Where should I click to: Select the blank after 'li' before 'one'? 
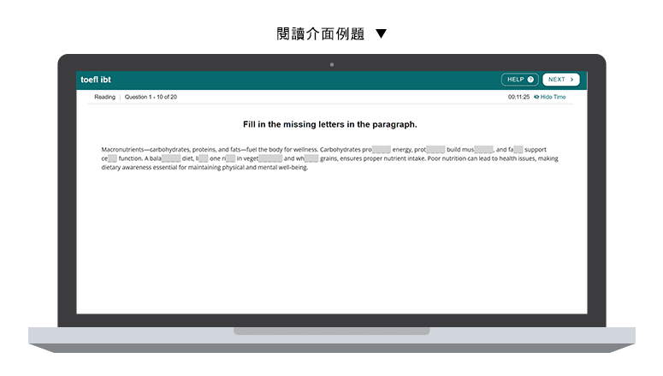click(x=203, y=158)
